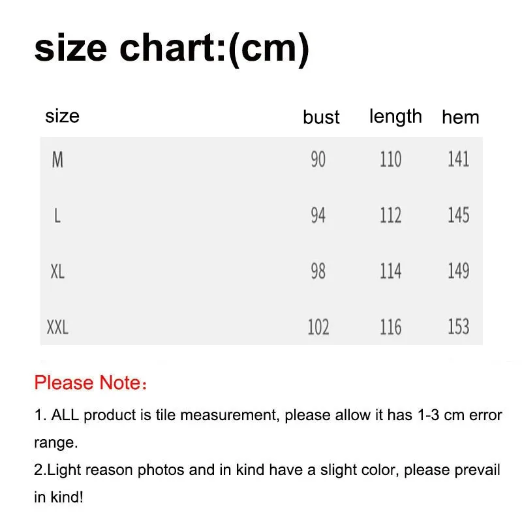Image resolution: width=522 pixels, height=522 pixels.
Task: Click hem value 149 for size XL
Action: pyautogui.click(x=458, y=271)
